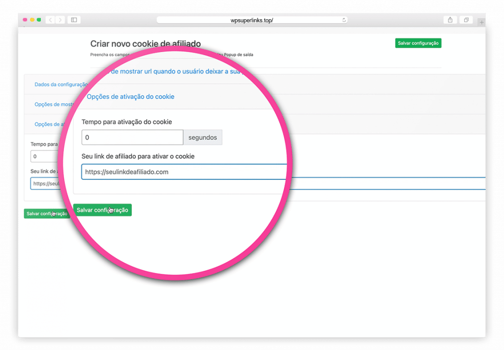Click the green fullscreen window button

click(39, 20)
